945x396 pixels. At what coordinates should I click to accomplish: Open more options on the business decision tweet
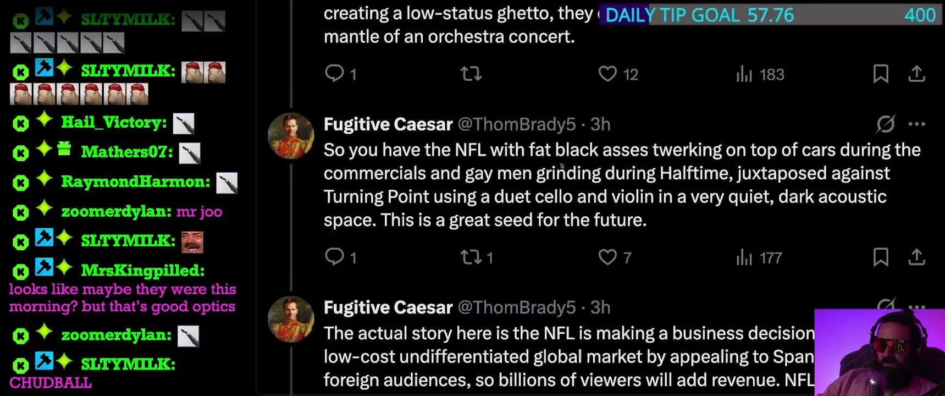point(916,307)
